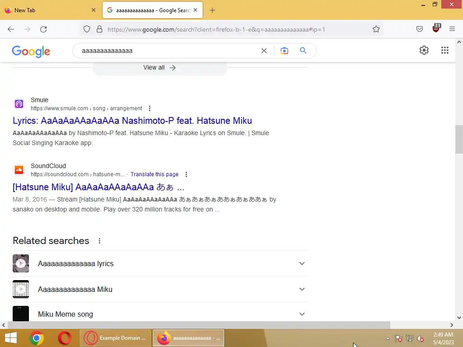Close the Google Search tab
The width and height of the screenshot is (463, 347).
pyautogui.click(x=195, y=10)
